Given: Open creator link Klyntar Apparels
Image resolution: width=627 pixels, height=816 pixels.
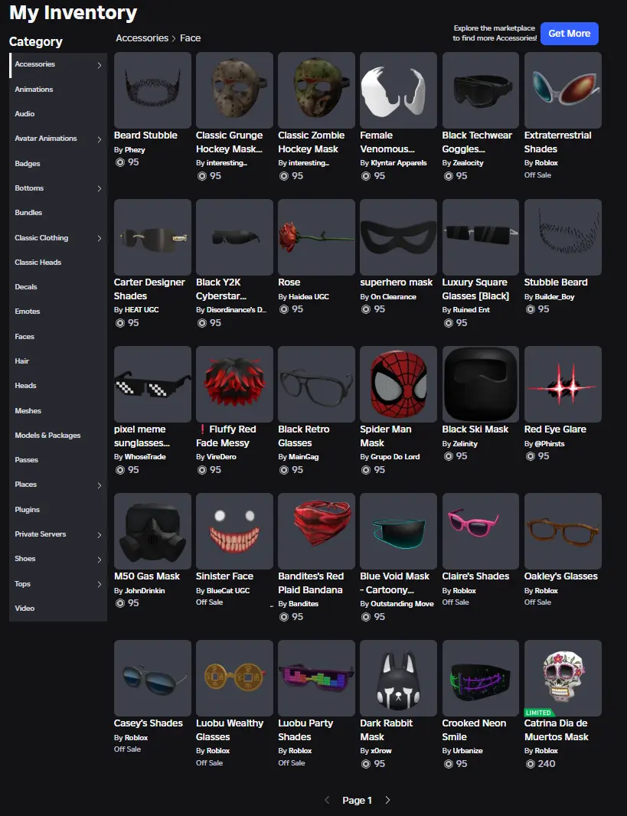Looking at the screenshot, I should click(x=399, y=163).
